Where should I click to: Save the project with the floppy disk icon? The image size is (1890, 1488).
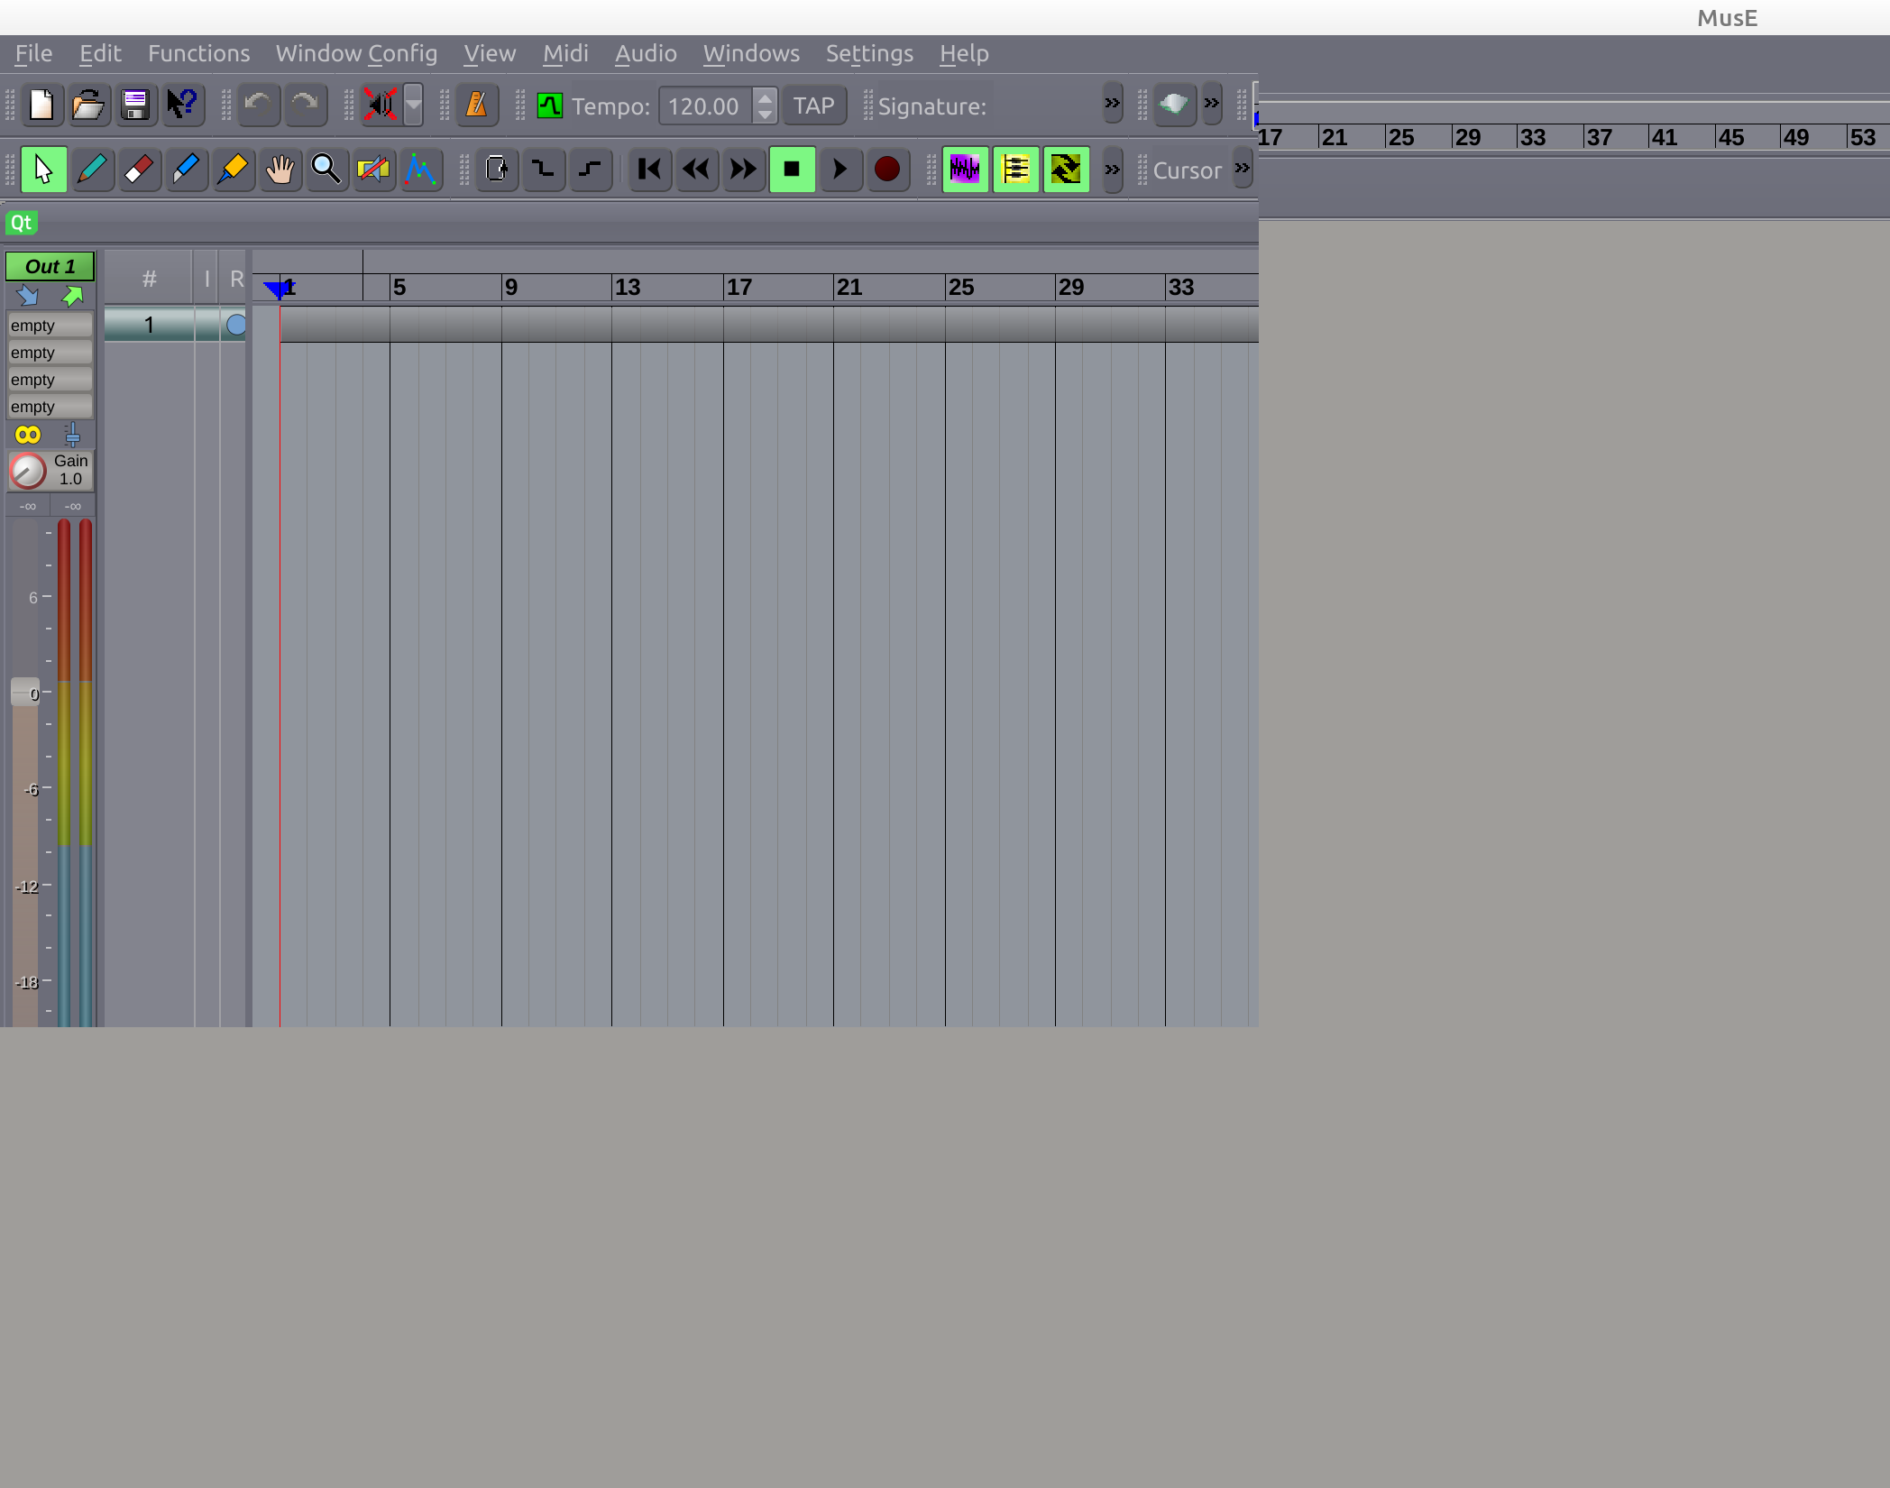pos(135,106)
